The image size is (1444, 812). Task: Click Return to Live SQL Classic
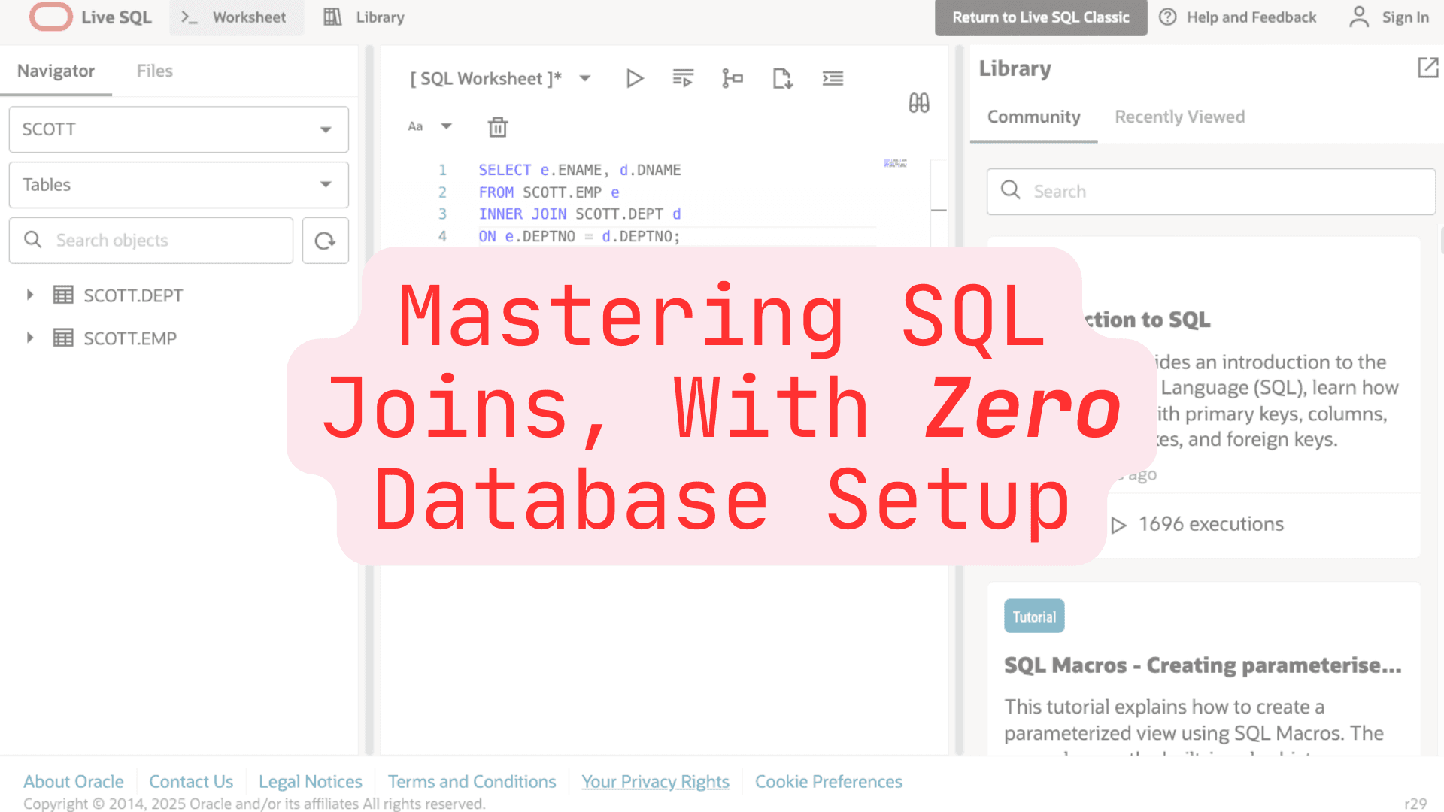1040,17
